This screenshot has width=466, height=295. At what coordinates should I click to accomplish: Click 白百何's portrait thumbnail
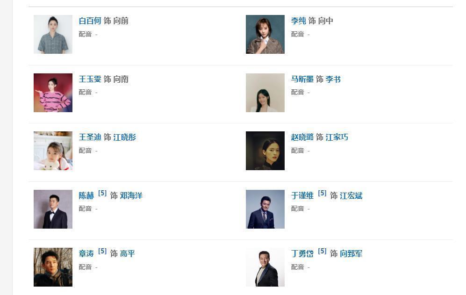tap(53, 35)
